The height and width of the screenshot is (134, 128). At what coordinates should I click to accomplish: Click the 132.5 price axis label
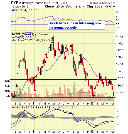pos(120,78)
